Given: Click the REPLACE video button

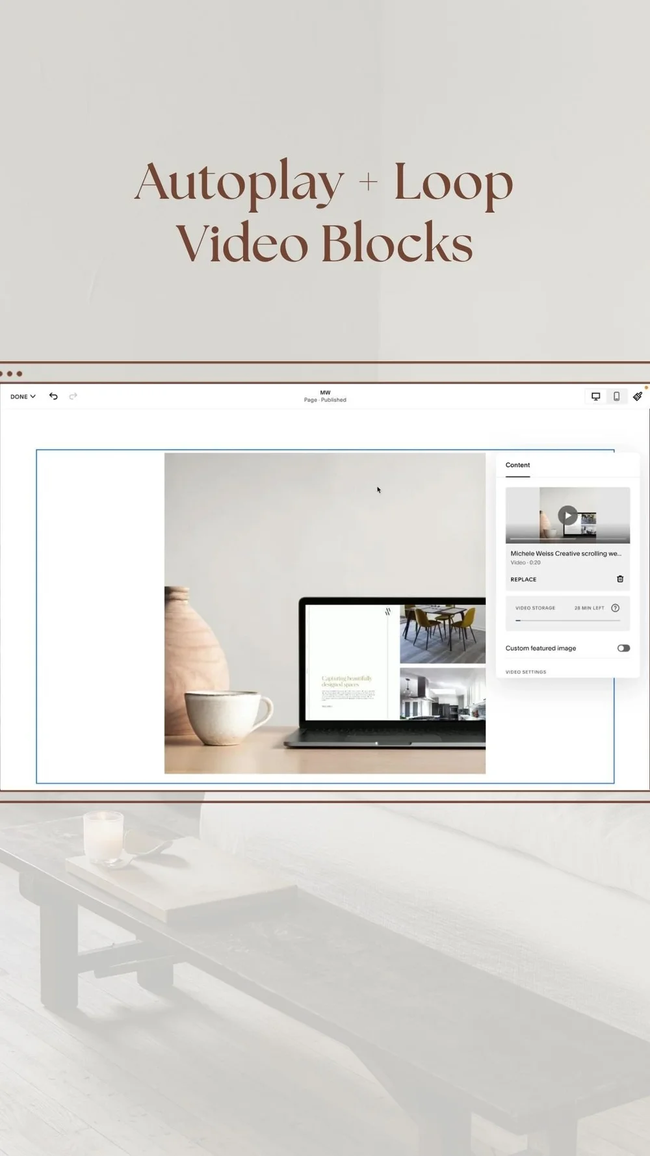Looking at the screenshot, I should (523, 579).
